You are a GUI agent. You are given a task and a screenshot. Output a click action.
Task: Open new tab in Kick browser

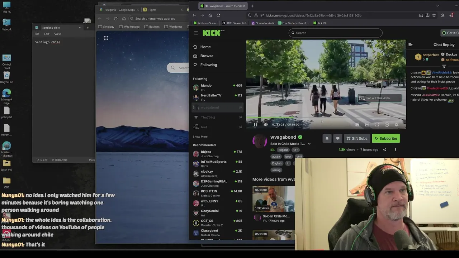252,6
